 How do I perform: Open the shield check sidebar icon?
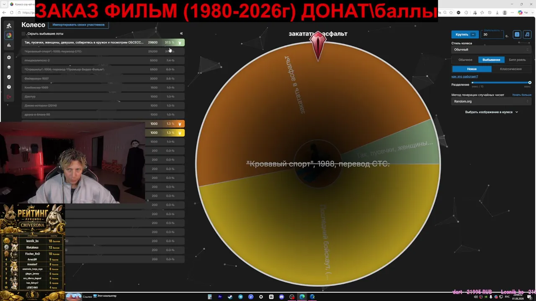9,77
